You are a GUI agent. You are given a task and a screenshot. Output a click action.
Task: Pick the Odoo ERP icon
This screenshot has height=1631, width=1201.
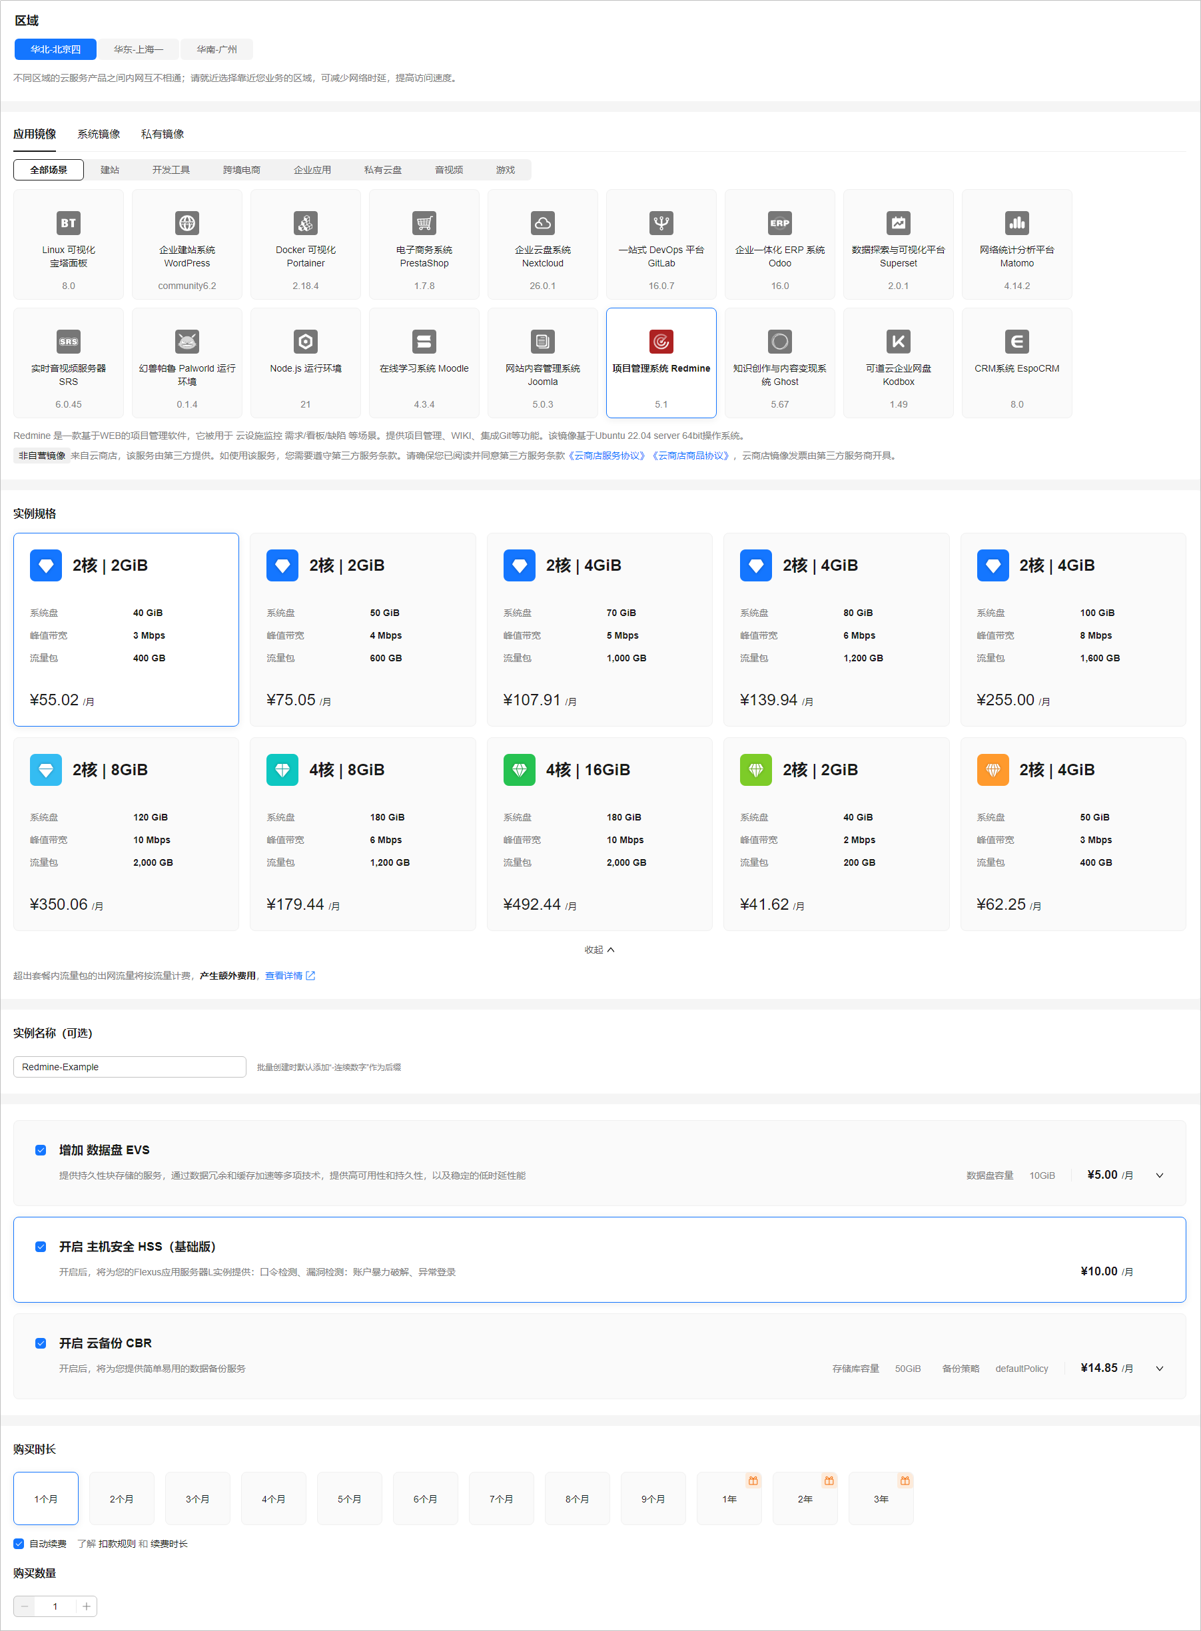click(779, 223)
